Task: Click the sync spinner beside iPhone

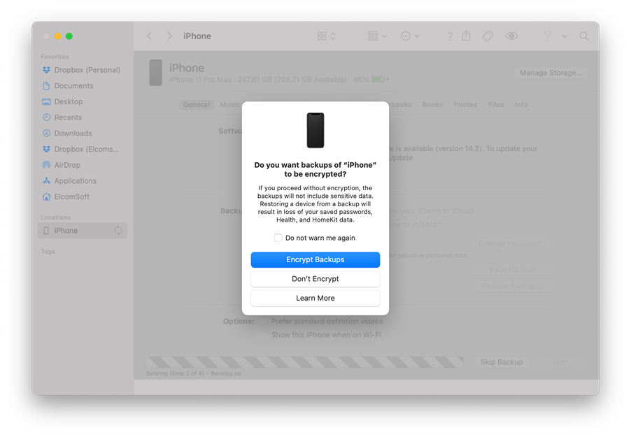Action: [x=118, y=231]
